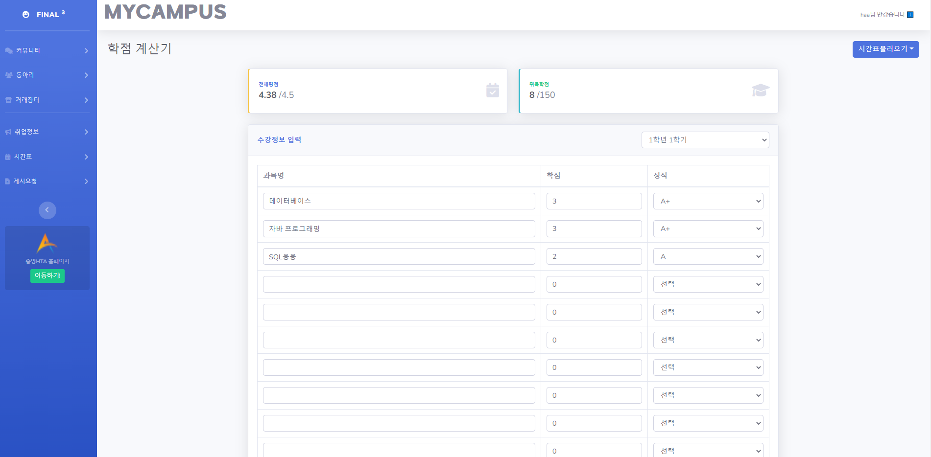The width and height of the screenshot is (931, 457).
Task: Click the 동아리 people group icon
Action: (8, 74)
